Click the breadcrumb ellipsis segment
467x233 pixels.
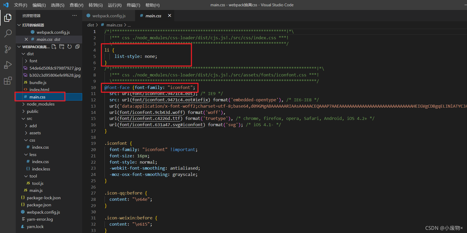[x=129, y=25]
